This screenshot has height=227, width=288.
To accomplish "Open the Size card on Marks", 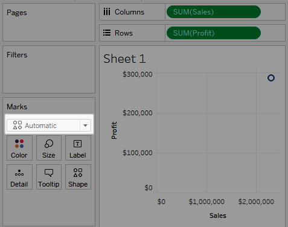I will [49, 148].
